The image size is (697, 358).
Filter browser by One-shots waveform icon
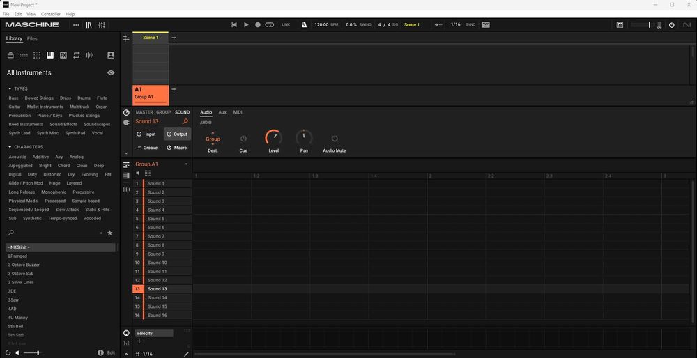90,55
